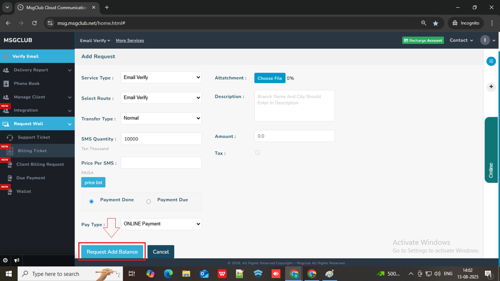Open Wallet menu item
Viewport: 500px width, 281px height.
tap(37, 191)
